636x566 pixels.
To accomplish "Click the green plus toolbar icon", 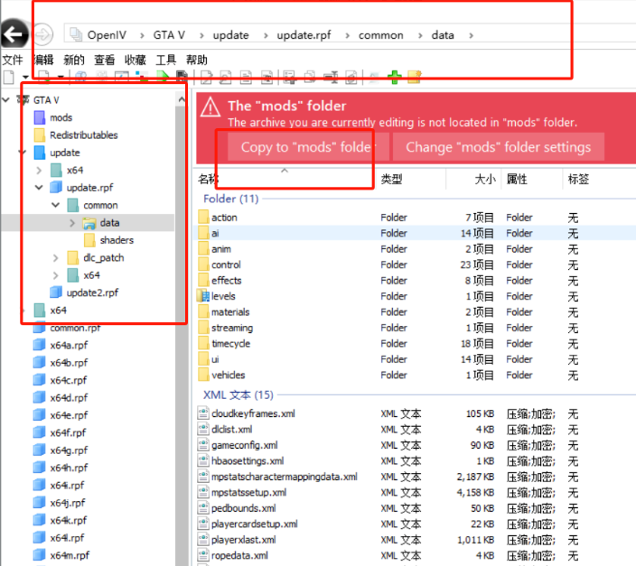I will pyautogui.click(x=394, y=78).
